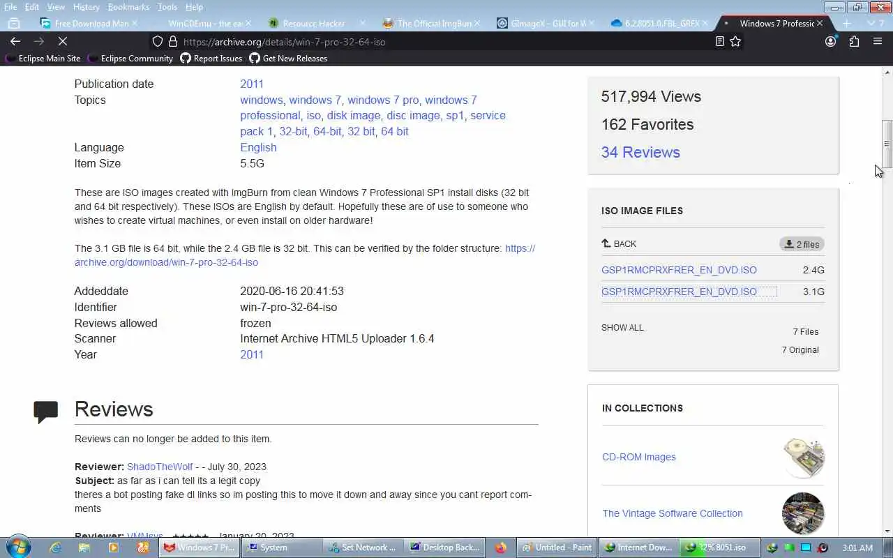The image size is (893, 558).
Task: Open the Extensions puzzle icon
Action: 854,42
